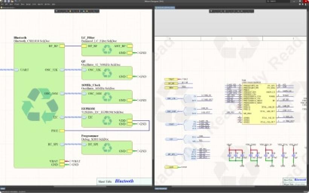Open the File menu
The width and height of the screenshot is (309, 193).
(2, 4)
